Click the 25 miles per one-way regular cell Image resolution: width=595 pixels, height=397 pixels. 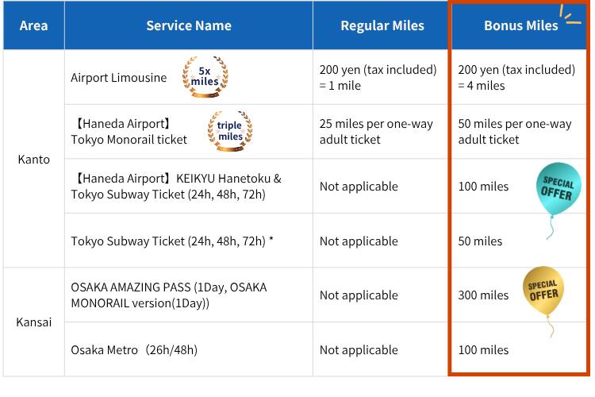378,132
